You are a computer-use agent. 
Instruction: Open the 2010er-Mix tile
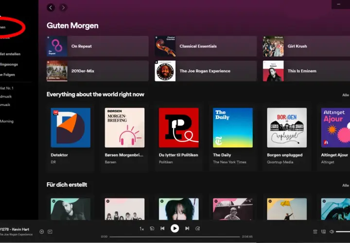coord(98,71)
